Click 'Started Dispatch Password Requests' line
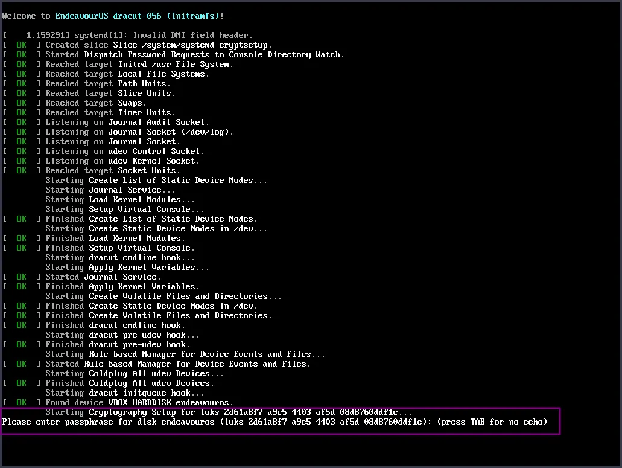 [x=195, y=55]
